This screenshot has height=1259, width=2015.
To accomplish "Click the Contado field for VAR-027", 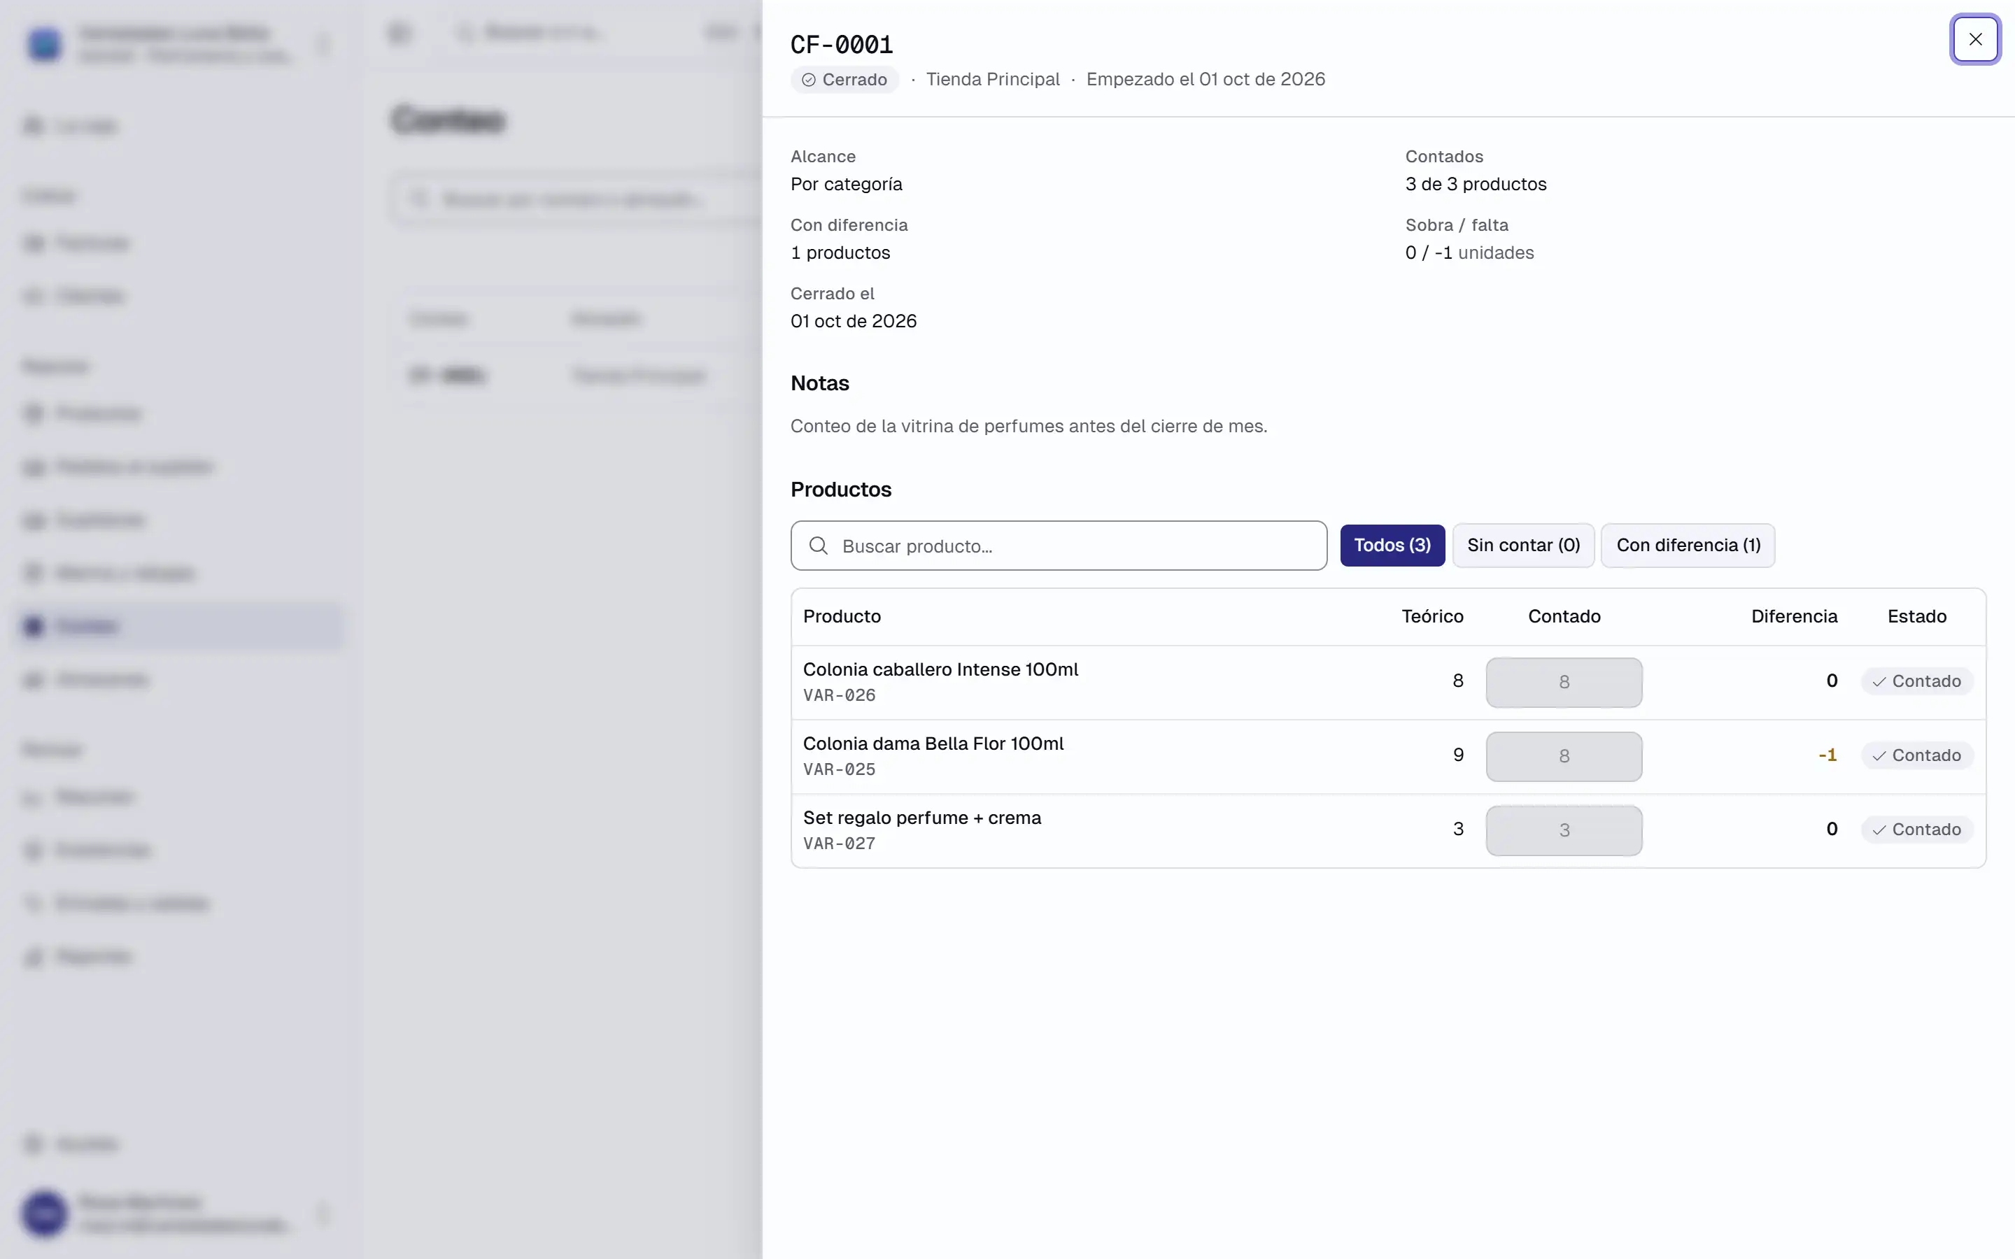I will pyautogui.click(x=1564, y=830).
